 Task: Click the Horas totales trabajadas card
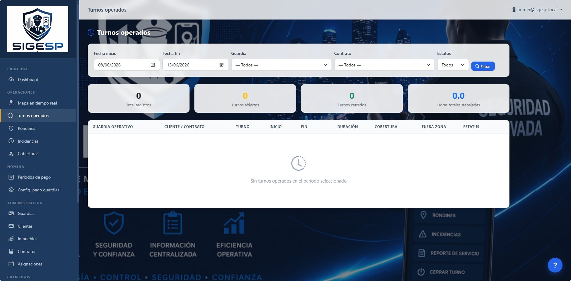point(459,98)
